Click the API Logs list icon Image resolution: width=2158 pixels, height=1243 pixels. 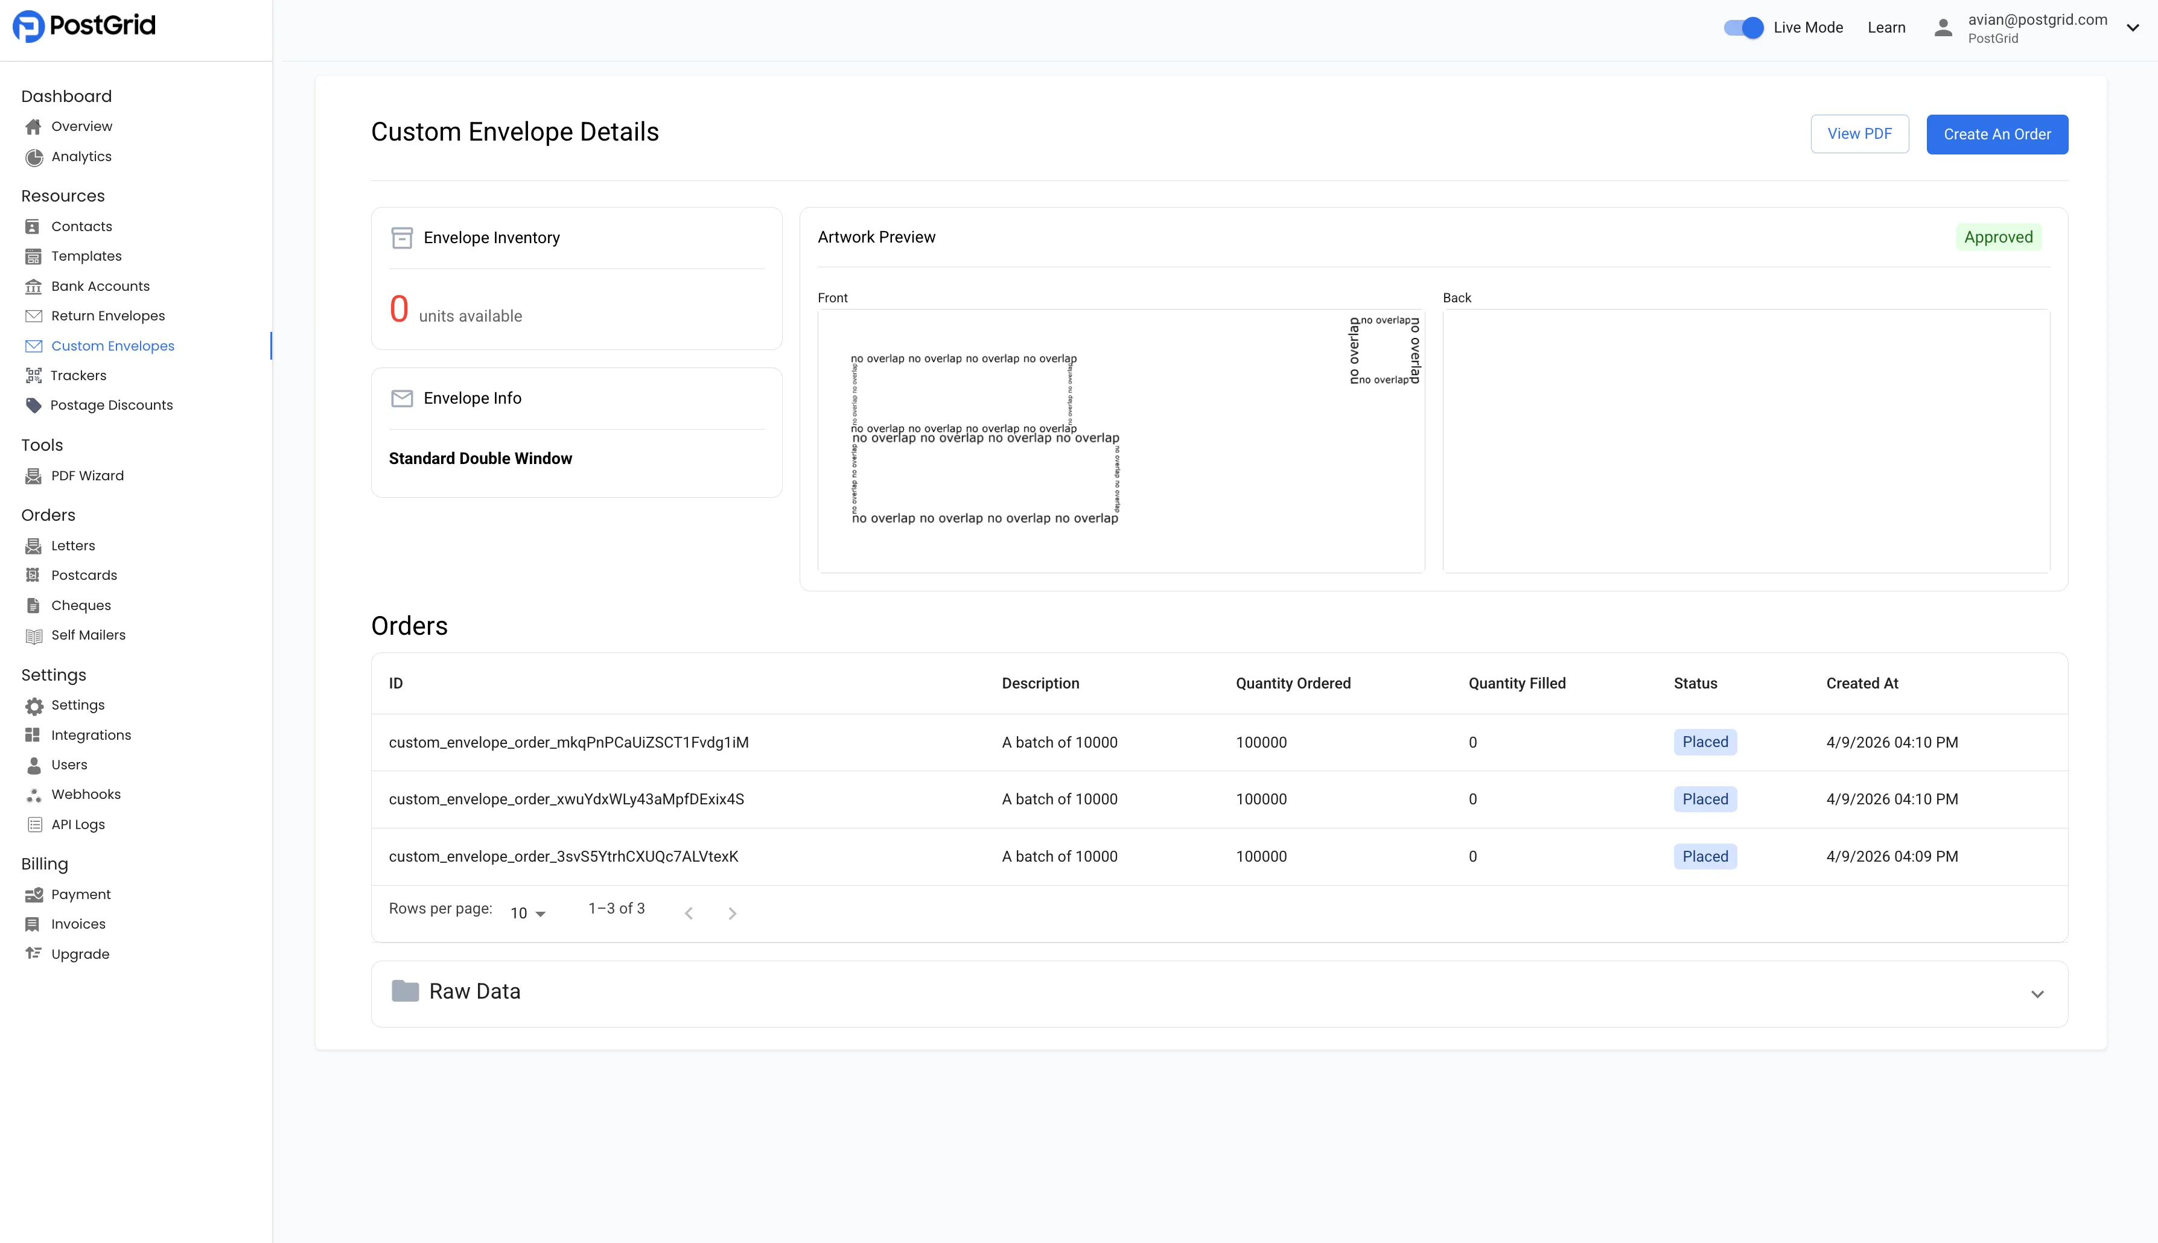[34, 825]
